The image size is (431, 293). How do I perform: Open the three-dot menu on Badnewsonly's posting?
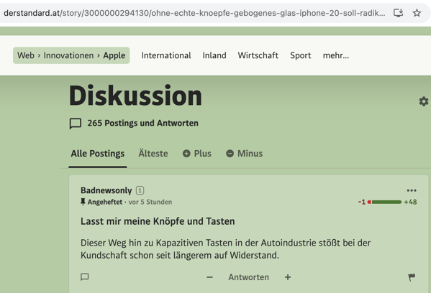click(412, 190)
